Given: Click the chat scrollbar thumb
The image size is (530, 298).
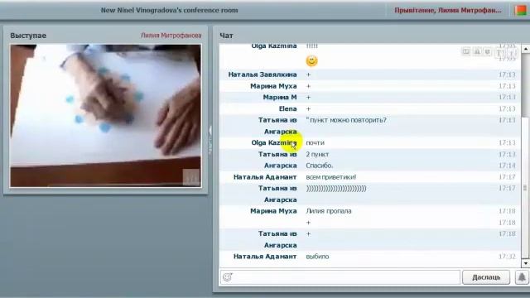Looking at the screenshot, I should (x=525, y=187).
